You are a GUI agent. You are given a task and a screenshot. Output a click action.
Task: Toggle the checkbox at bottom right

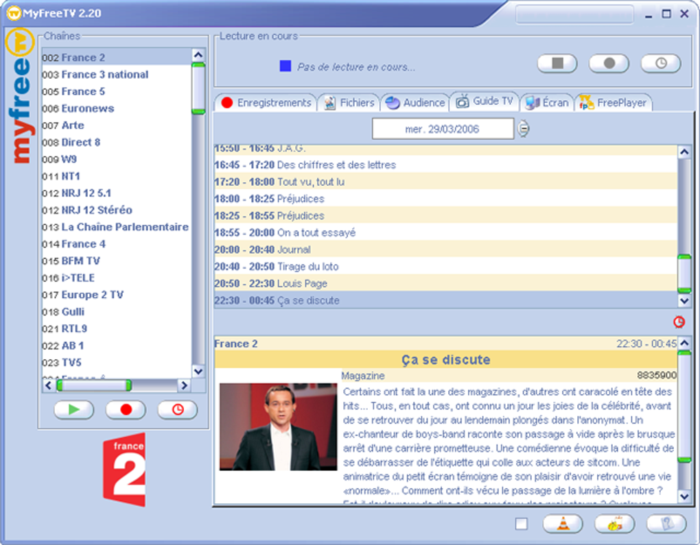(x=521, y=524)
